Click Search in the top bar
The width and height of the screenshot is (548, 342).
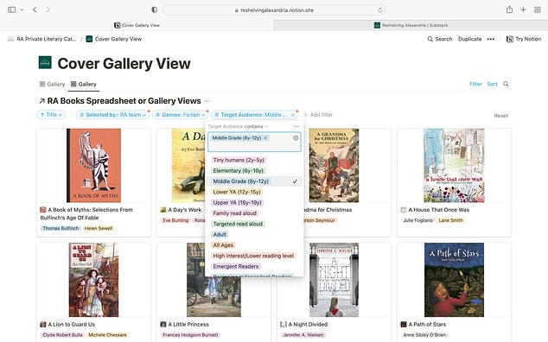440,39
